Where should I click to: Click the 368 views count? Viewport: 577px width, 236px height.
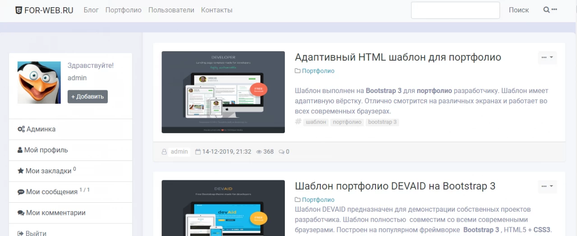coord(269,152)
